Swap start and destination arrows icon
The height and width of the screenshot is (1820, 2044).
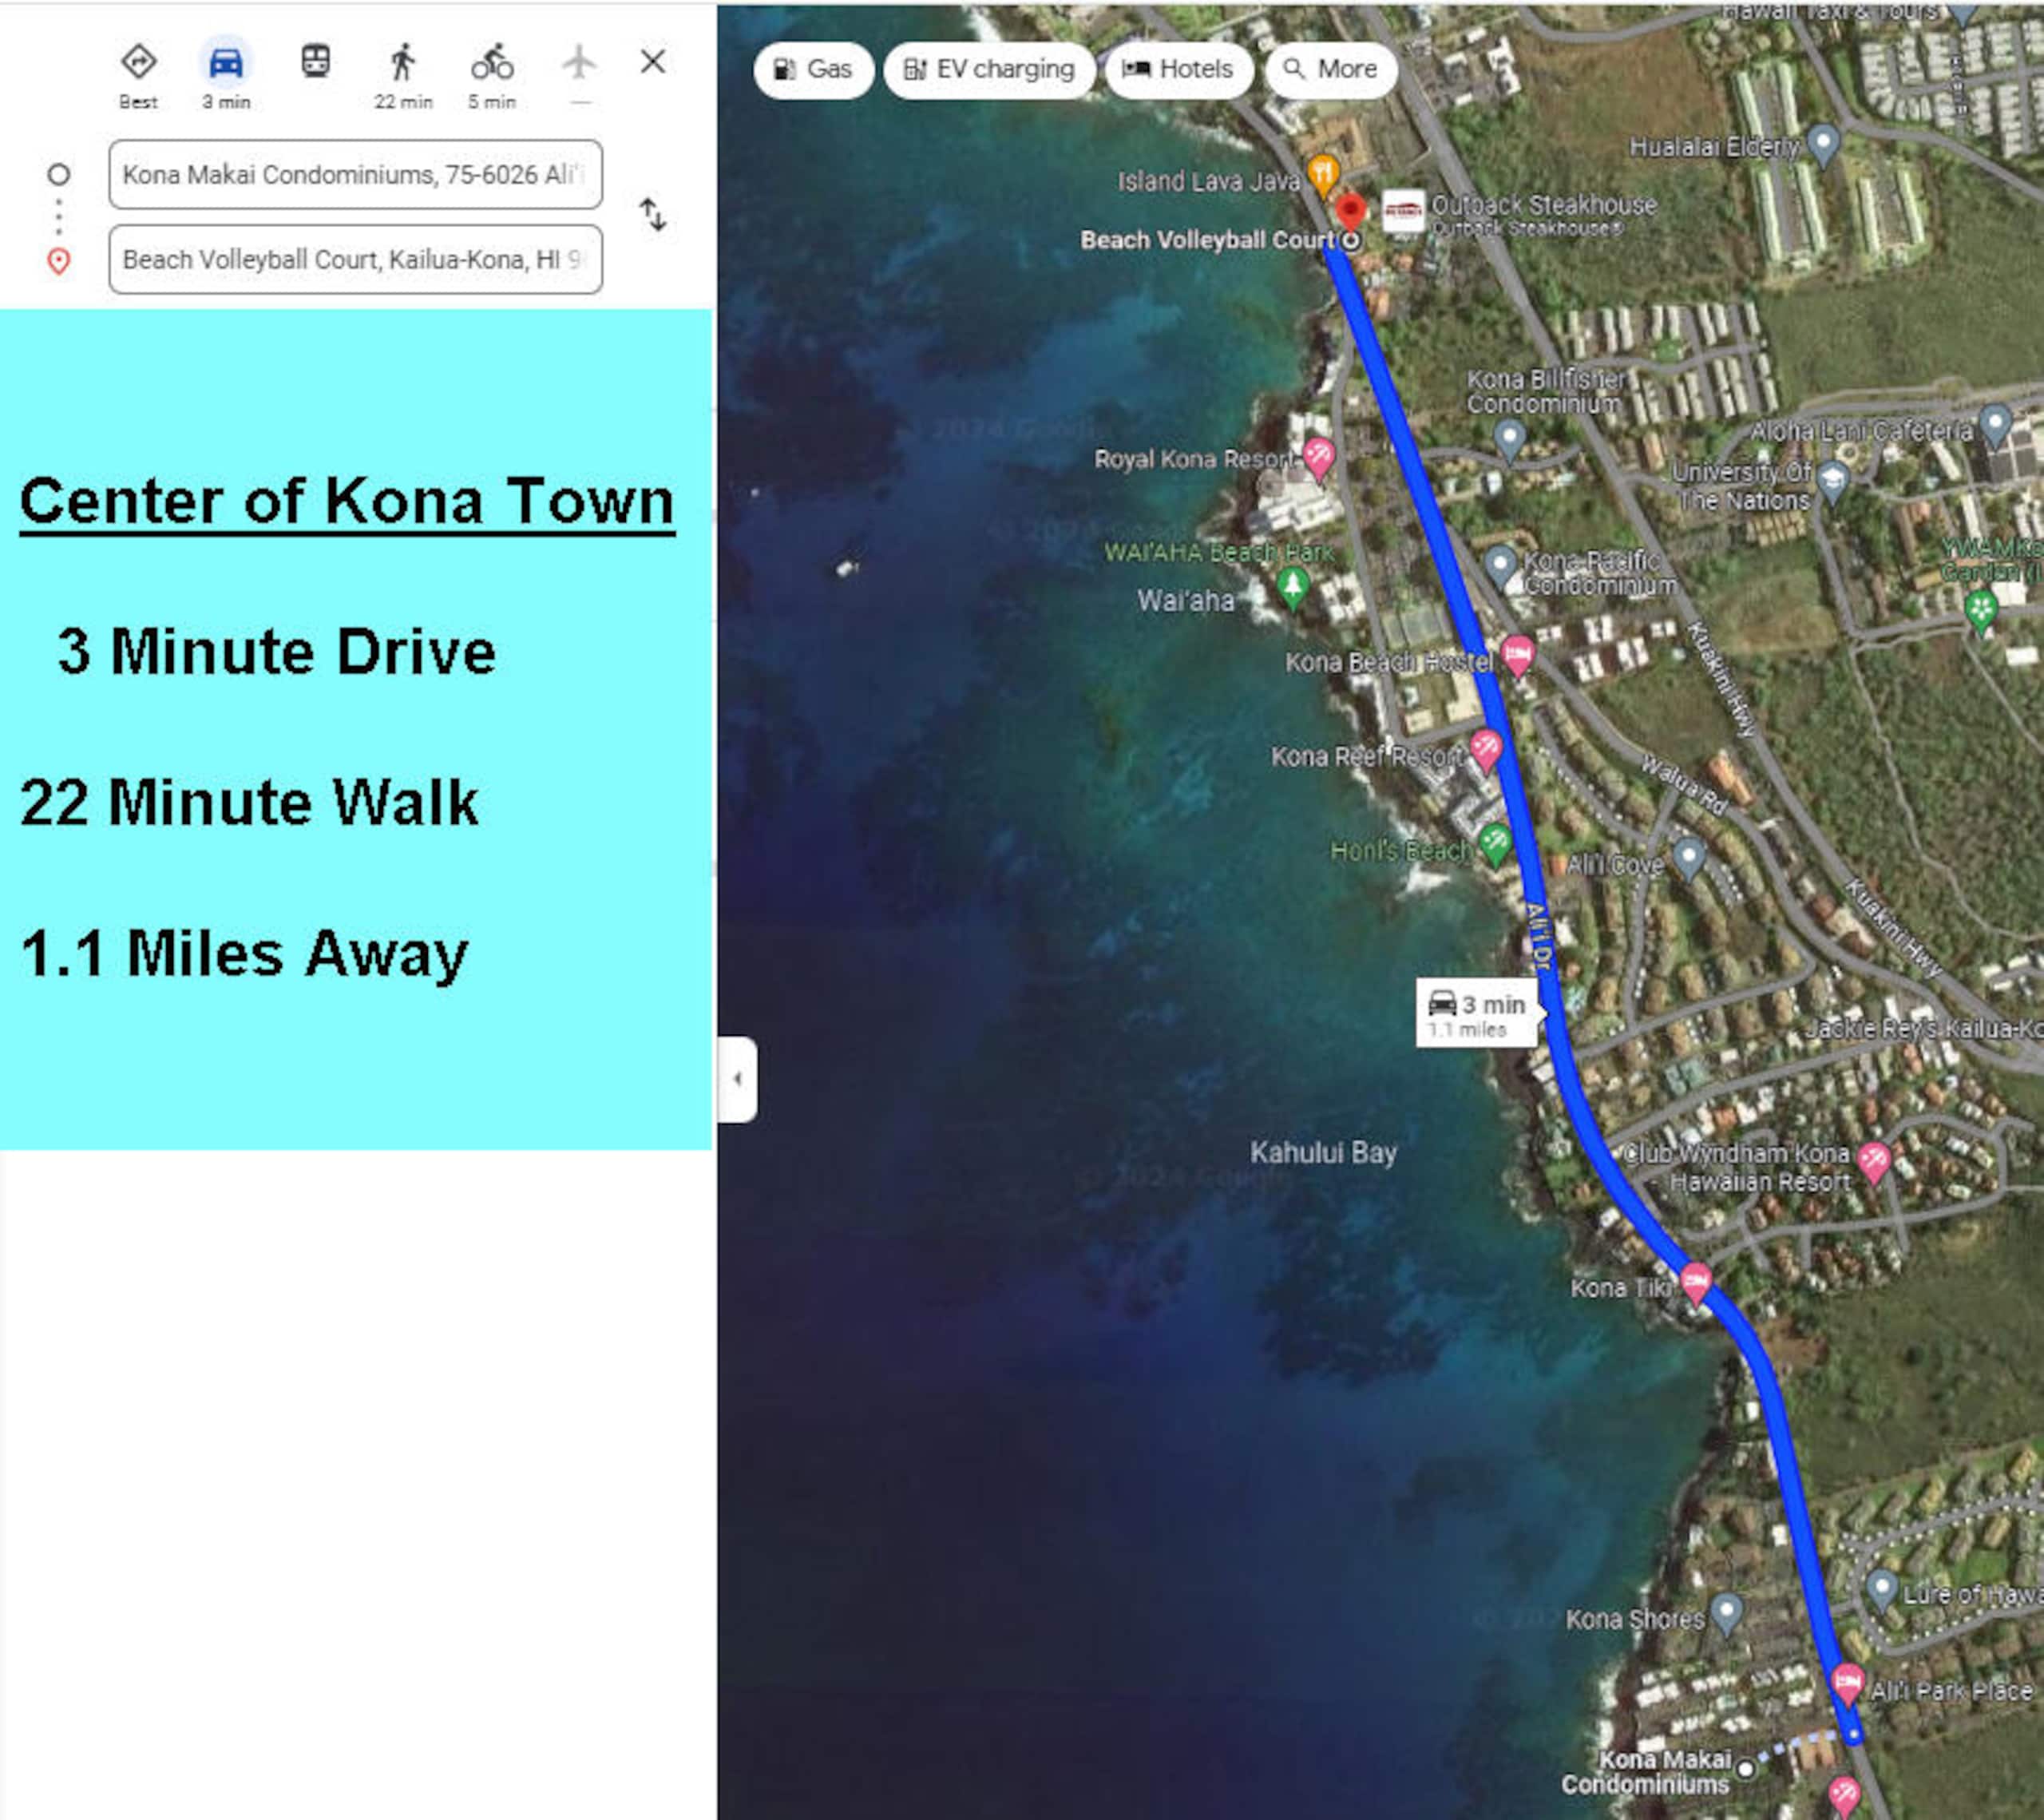point(653,215)
